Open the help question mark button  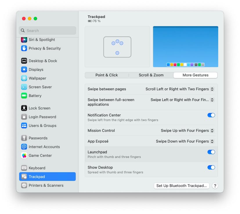click(215, 186)
